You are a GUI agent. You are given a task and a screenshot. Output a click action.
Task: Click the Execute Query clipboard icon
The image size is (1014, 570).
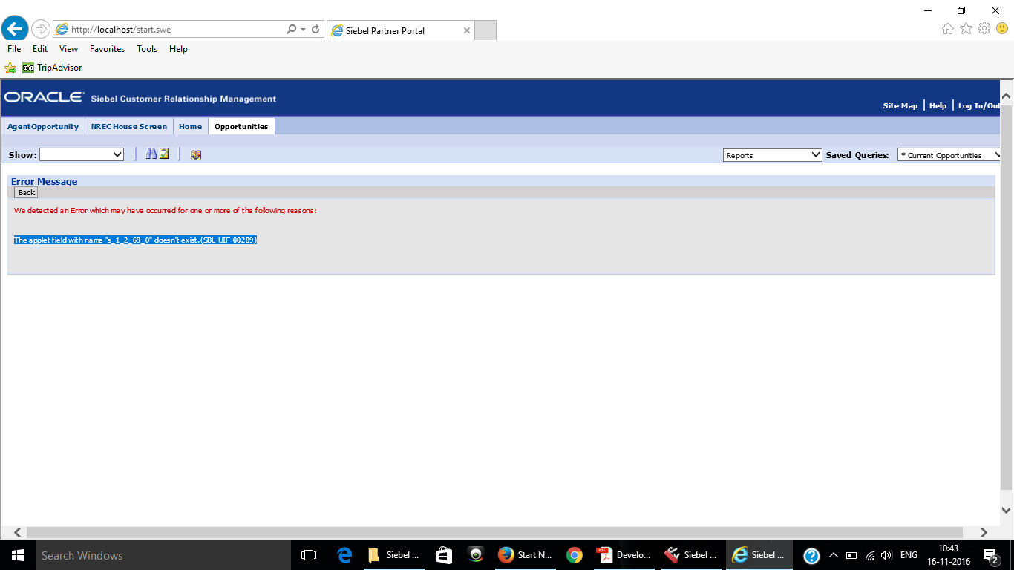164,154
